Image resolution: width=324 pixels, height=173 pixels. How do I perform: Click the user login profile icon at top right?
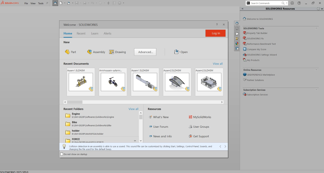pyautogui.click(x=292, y=3)
